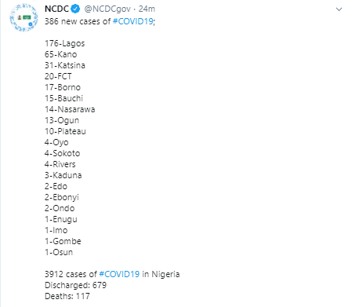This screenshot has height=307, width=352.
Task: Click the '1-Gombe' line in the tweet
Action: click(63, 241)
